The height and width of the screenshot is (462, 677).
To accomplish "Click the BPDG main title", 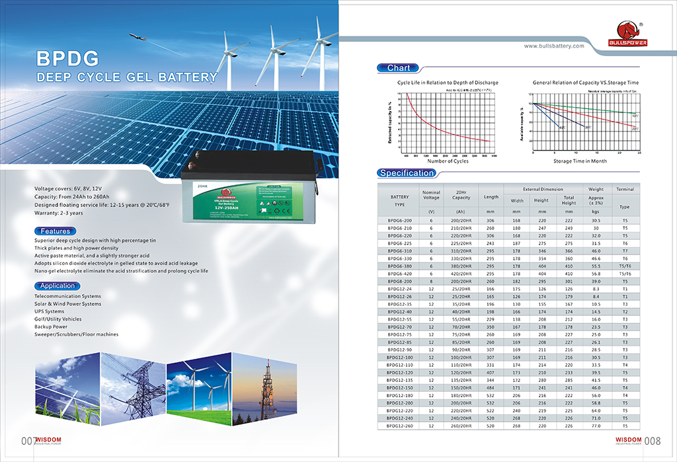I will pyautogui.click(x=68, y=59).
